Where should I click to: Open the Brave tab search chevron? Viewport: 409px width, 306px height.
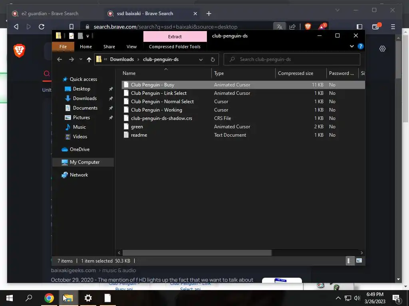pos(337,10)
